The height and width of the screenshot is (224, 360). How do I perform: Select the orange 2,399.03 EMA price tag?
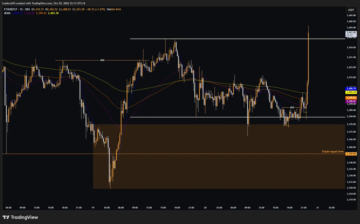(351, 98)
